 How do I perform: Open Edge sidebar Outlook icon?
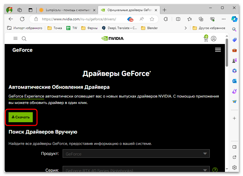click(234, 81)
